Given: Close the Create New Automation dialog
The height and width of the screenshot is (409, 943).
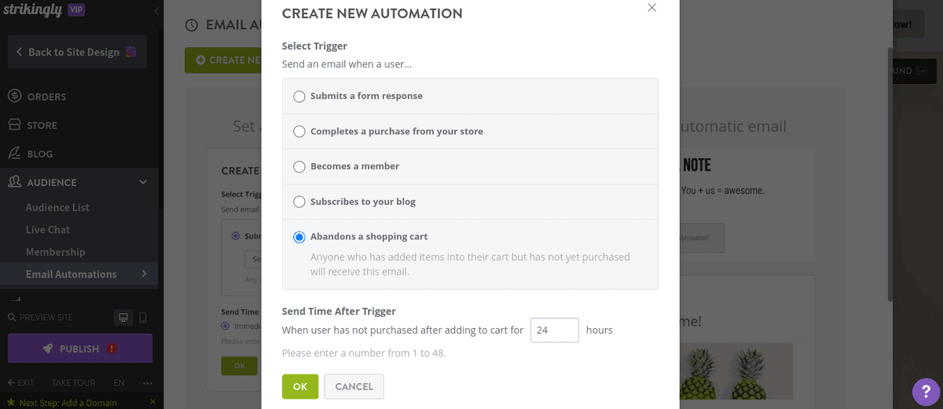Looking at the screenshot, I should pos(651,7).
